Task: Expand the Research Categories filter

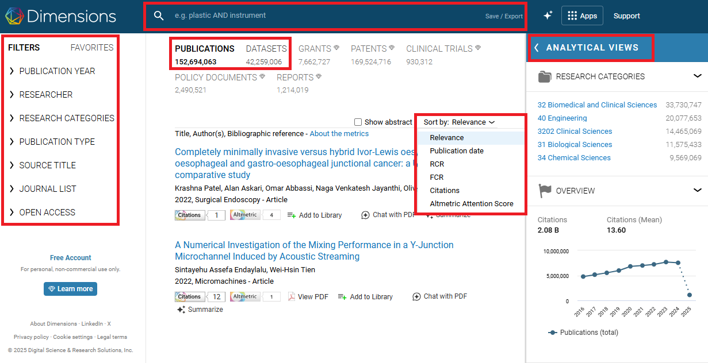Action: pyautogui.click(x=62, y=118)
